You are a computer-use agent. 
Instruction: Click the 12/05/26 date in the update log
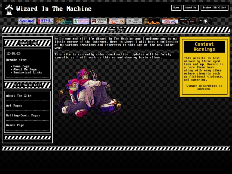point(13,54)
